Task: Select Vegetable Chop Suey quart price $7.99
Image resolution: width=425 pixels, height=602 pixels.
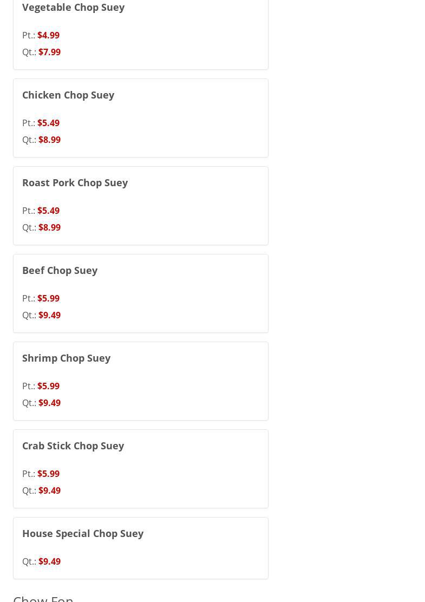Action: [x=49, y=52]
